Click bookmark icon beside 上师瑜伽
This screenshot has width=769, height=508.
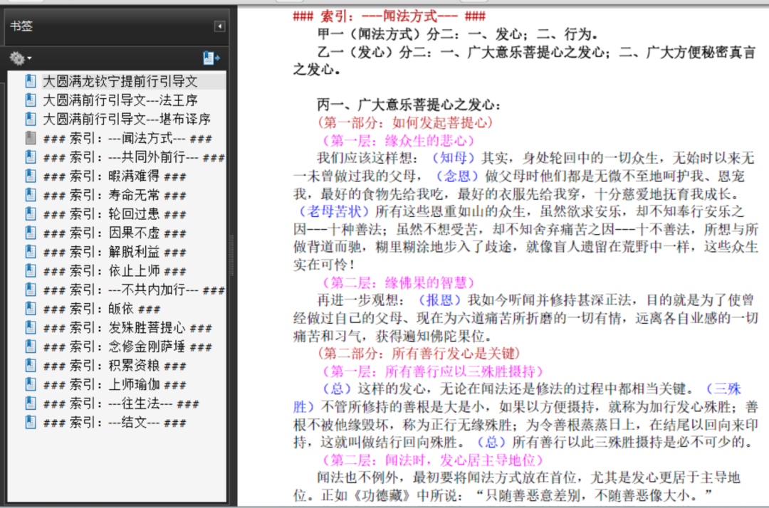pyautogui.click(x=31, y=384)
